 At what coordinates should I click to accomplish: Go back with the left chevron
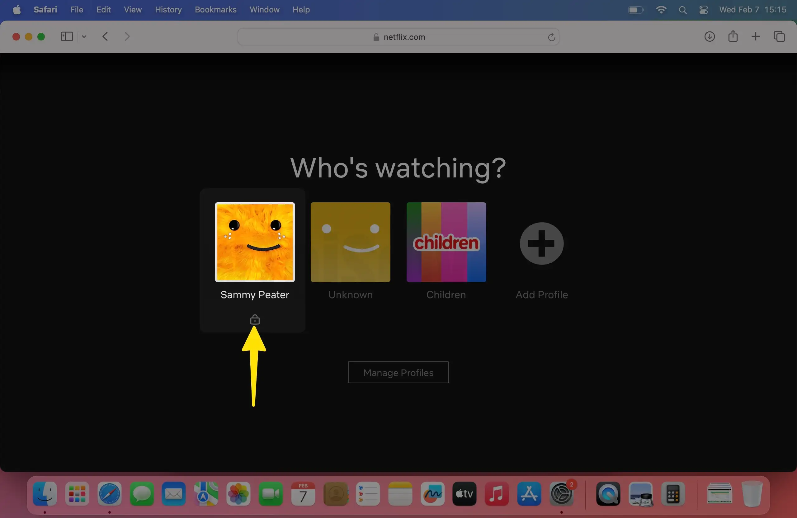(105, 36)
